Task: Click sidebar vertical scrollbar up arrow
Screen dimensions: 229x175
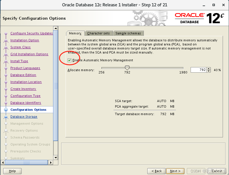Action: pyautogui.click(x=56, y=28)
